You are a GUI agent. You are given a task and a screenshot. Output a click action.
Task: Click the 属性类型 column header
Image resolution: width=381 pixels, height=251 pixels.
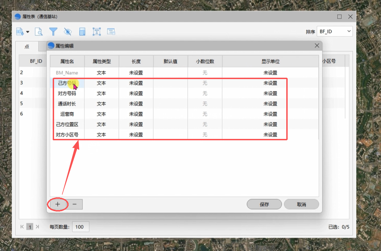tap(102, 61)
